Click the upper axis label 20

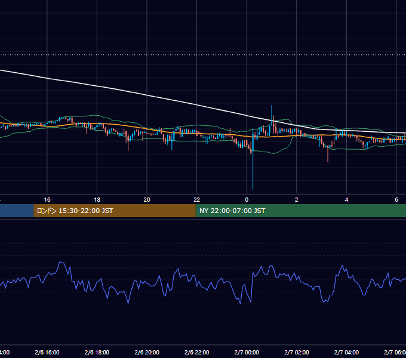pyautogui.click(x=147, y=200)
